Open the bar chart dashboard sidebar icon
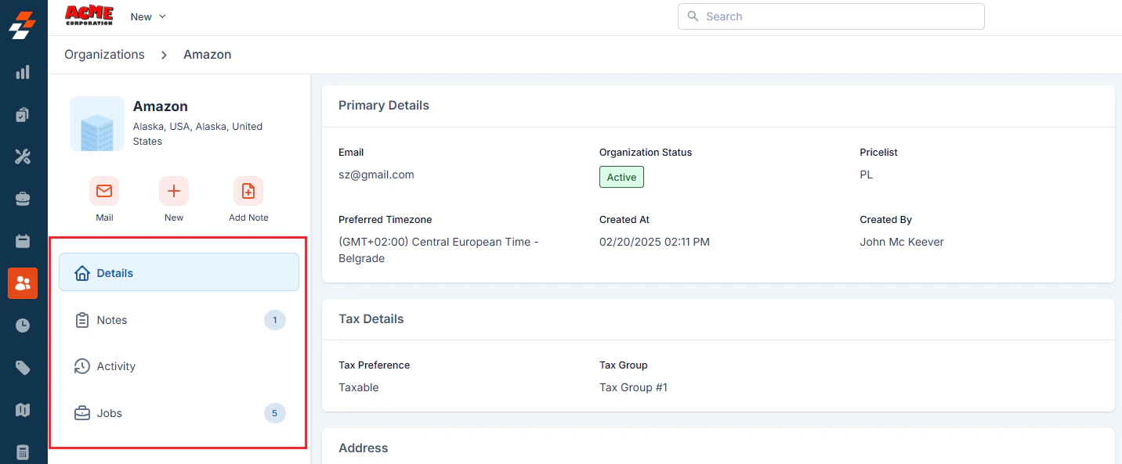This screenshot has height=464, width=1122. point(23,72)
